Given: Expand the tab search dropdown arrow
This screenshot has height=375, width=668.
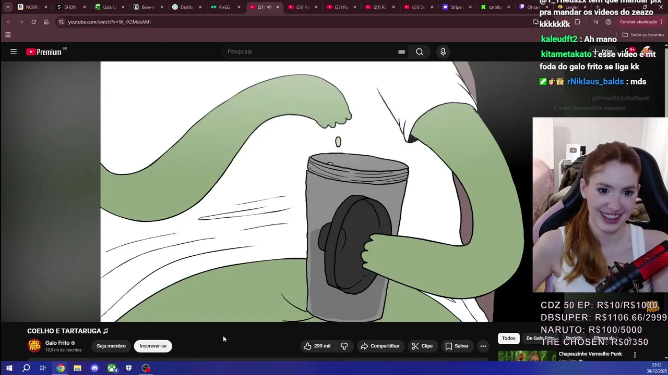Looking at the screenshot, I should [x=8, y=7].
